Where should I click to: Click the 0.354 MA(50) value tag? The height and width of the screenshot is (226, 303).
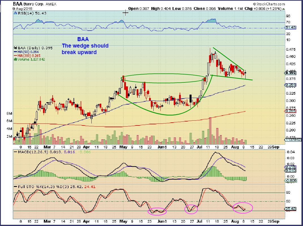pos(291,85)
